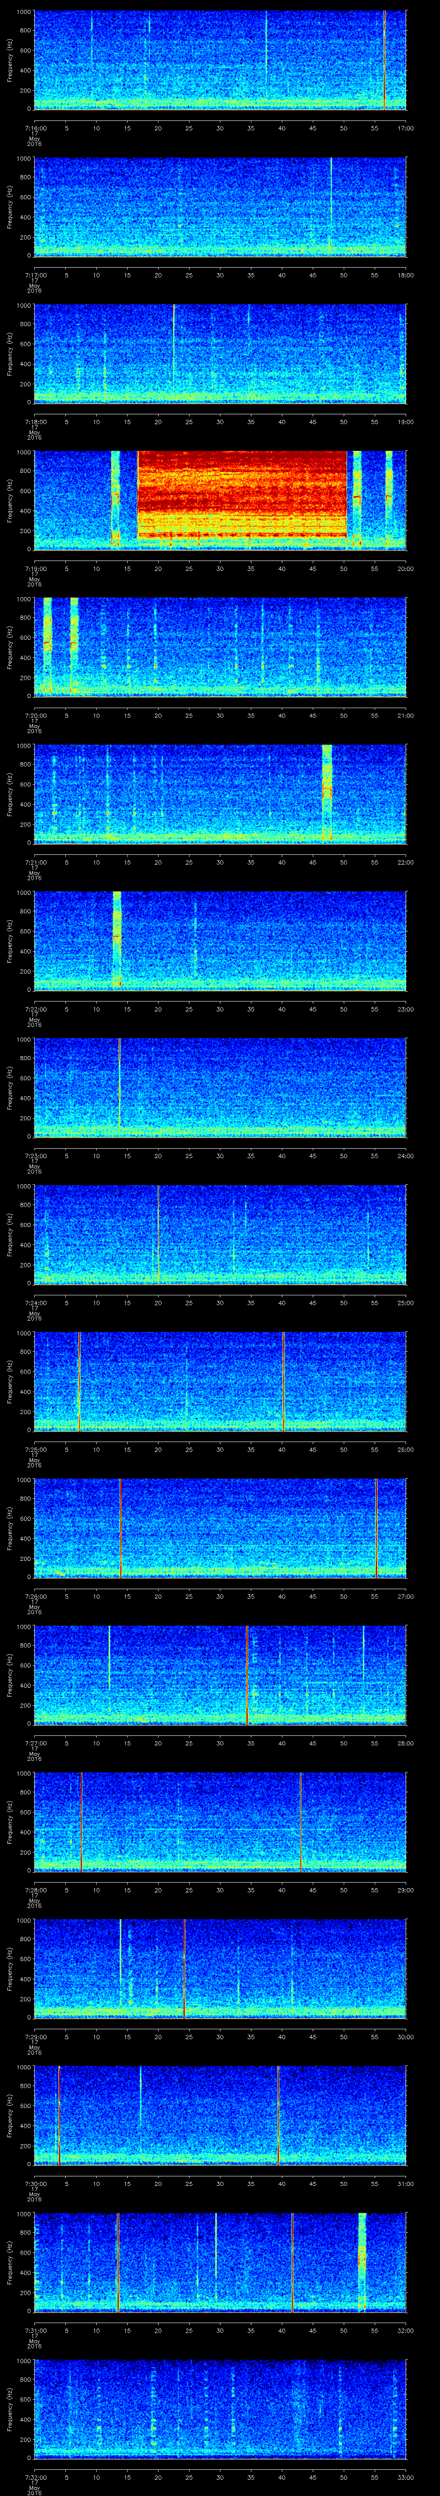Image resolution: width=440 pixels, height=2496 pixels.
Task: Click the red line near 14 seconds in 7:26 spectrogram
Action: 120,1527
